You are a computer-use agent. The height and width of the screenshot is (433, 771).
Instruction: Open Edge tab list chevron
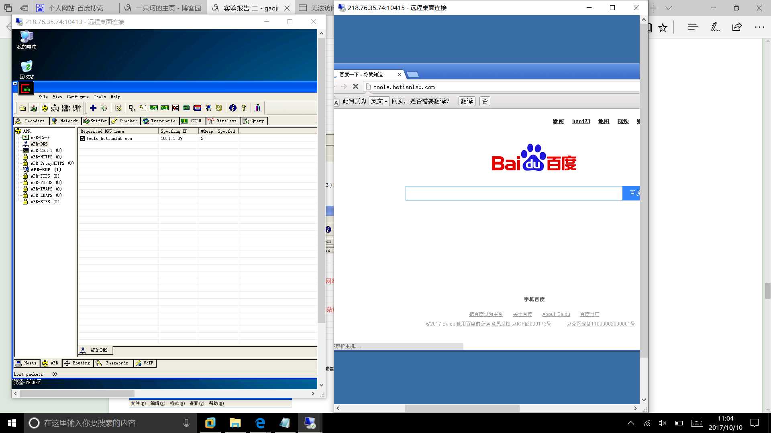click(x=669, y=8)
